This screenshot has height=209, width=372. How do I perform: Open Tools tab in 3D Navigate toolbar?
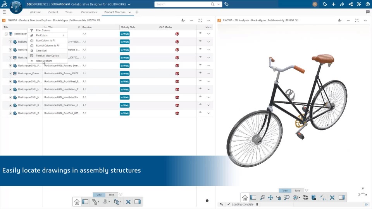pyautogui.click(x=297, y=190)
